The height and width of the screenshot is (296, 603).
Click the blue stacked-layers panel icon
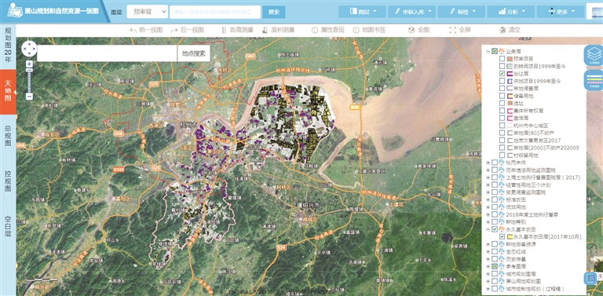(593, 56)
